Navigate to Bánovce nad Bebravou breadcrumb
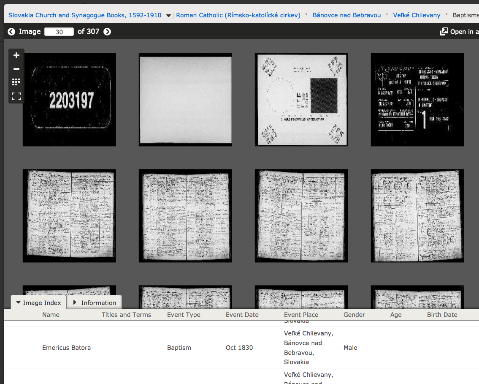479x384 pixels. point(347,15)
